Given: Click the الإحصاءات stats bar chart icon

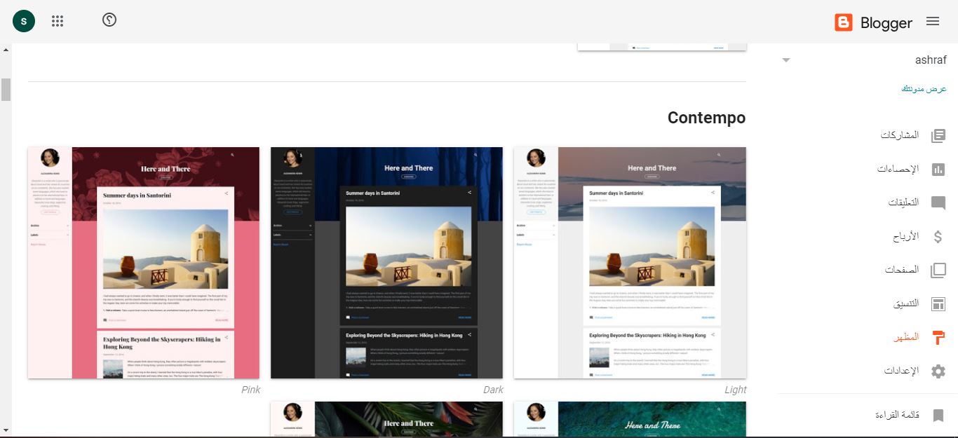Looking at the screenshot, I should tap(938, 170).
